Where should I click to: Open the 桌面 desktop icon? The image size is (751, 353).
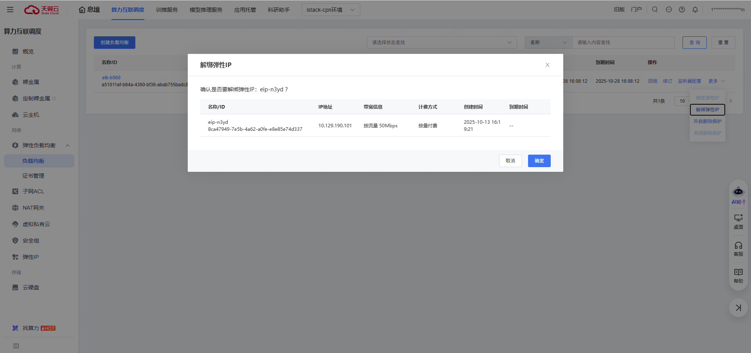738,218
